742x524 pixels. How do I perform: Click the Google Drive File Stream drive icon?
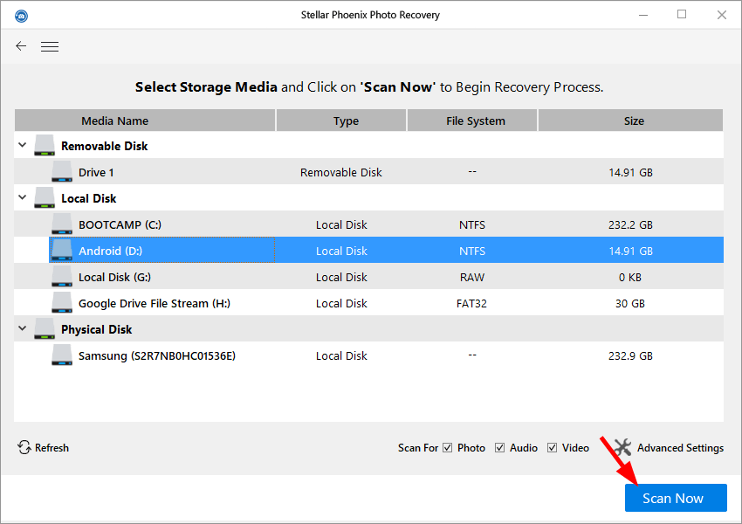pos(62,302)
